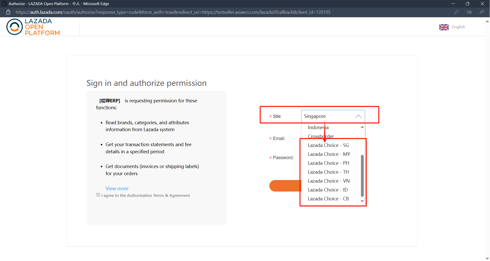
Task: Click the page scroll up arrow
Action: (487, 21)
